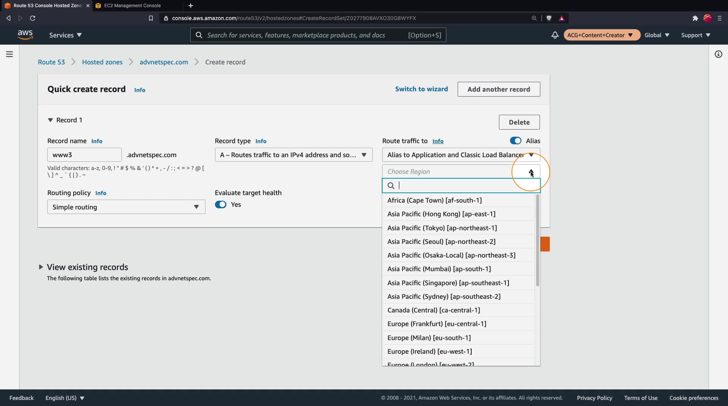The height and width of the screenshot is (406, 728).
Task: Toggle the Alias switch off
Action: click(x=515, y=141)
